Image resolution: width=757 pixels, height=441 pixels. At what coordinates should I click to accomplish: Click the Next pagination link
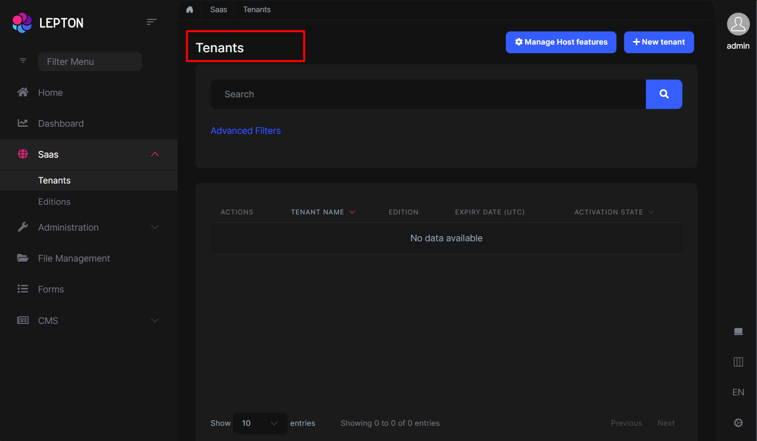click(x=666, y=423)
